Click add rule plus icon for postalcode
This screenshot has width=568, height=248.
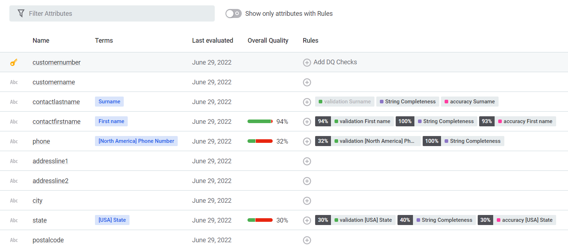point(307,240)
